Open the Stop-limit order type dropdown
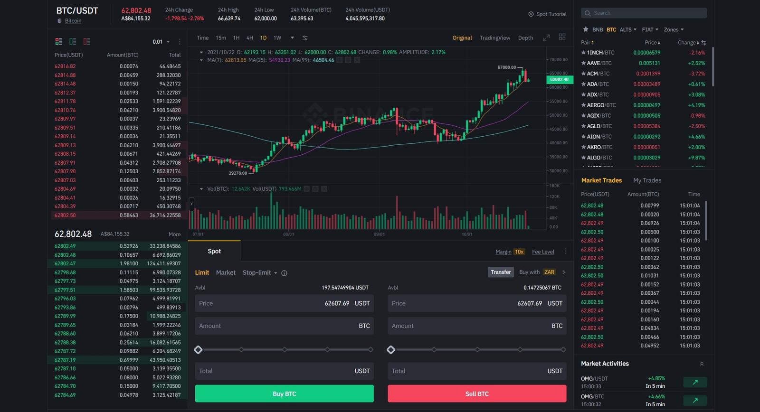Image resolution: width=760 pixels, height=412 pixels. pyautogui.click(x=260, y=272)
